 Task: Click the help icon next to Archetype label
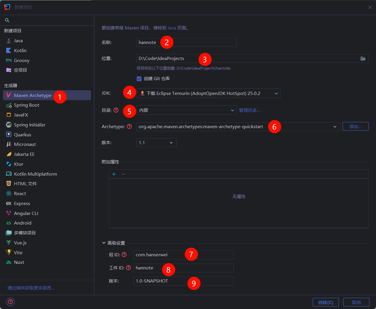[x=129, y=126]
